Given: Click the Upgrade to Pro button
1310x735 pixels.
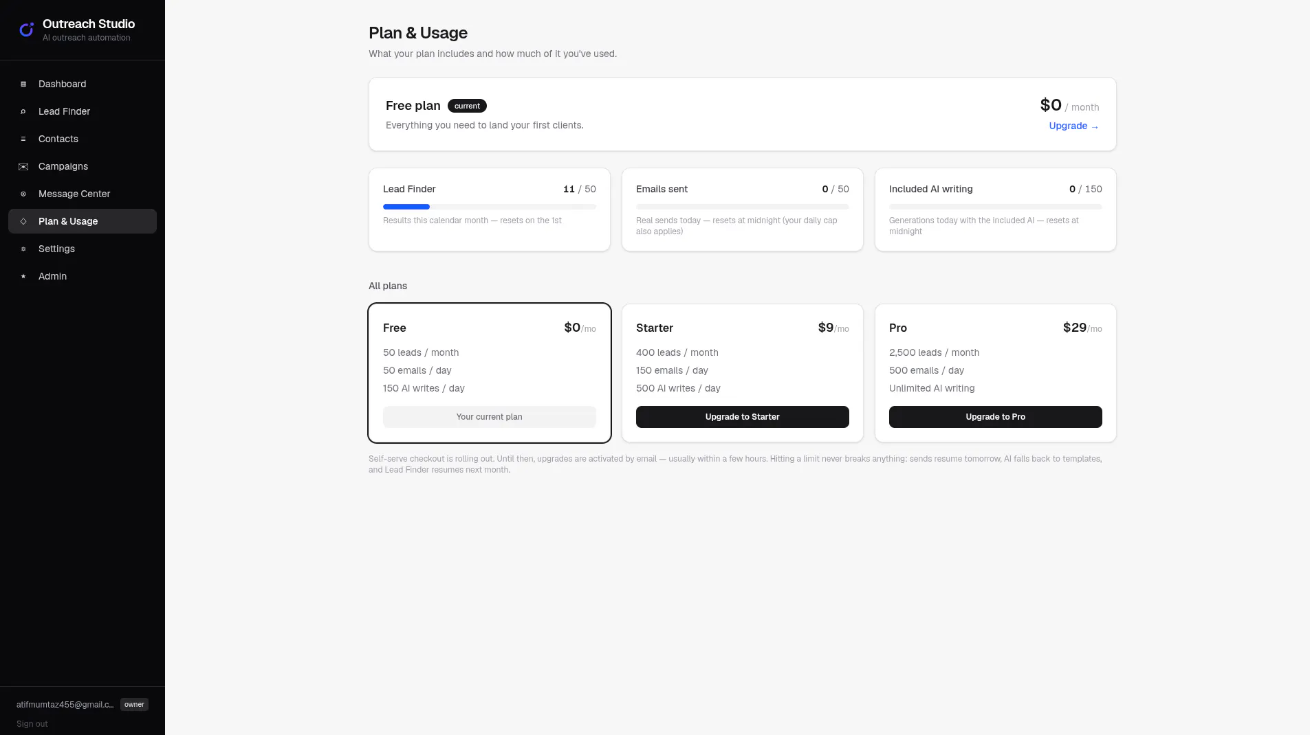Looking at the screenshot, I should click(995, 417).
